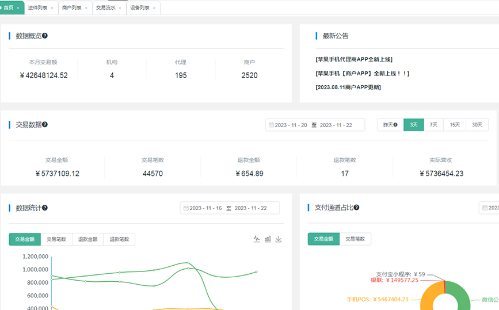Show 退款笔数 in 数据统计 chart
Viewport: 499px width, 310px height.
(119, 239)
